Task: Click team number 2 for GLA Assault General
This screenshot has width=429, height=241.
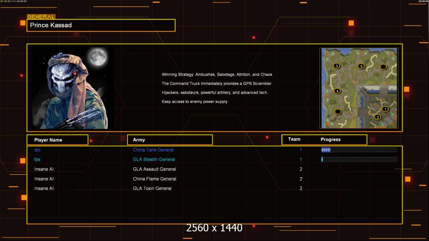Action: 301,169
